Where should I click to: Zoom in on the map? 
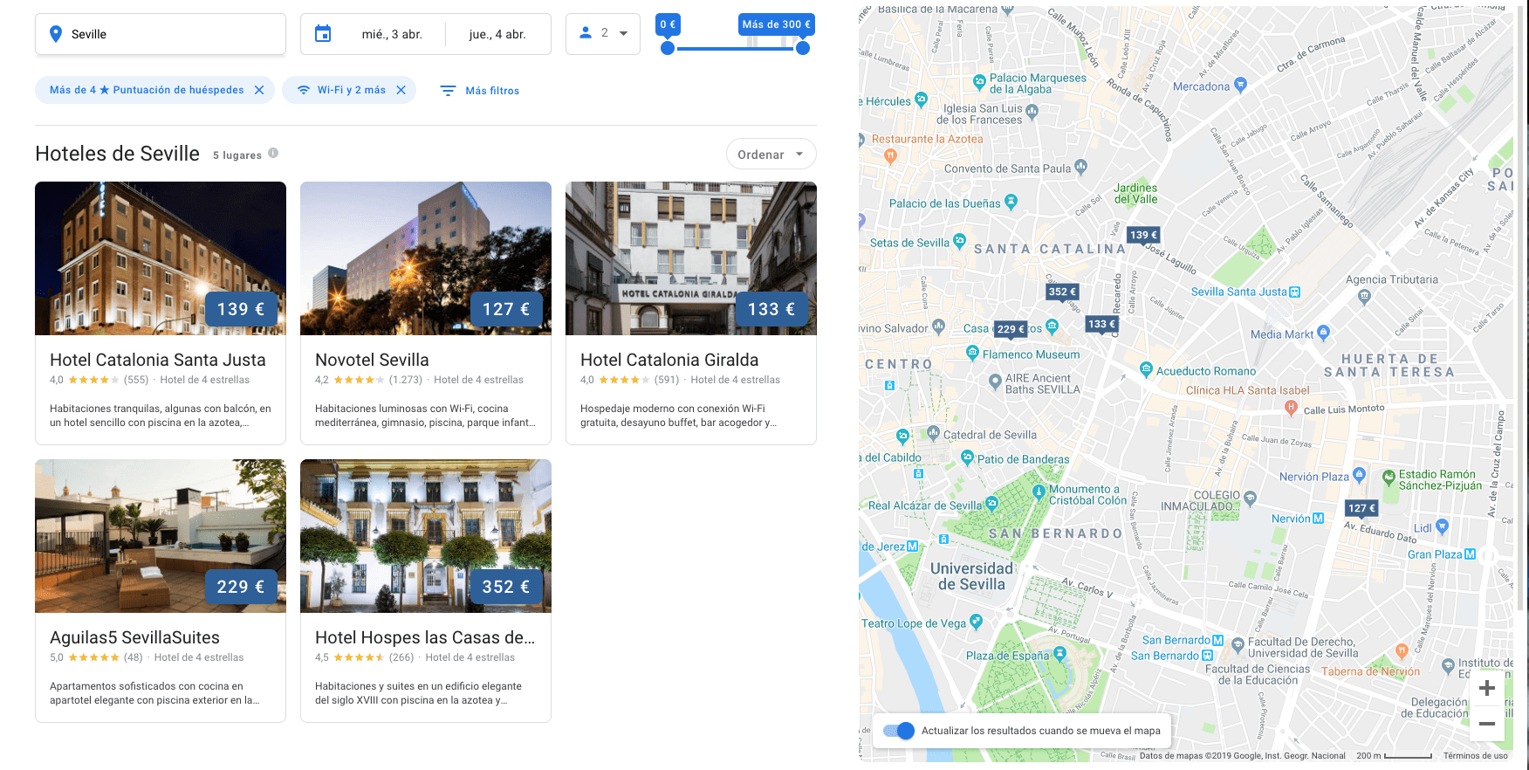[1487, 688]
